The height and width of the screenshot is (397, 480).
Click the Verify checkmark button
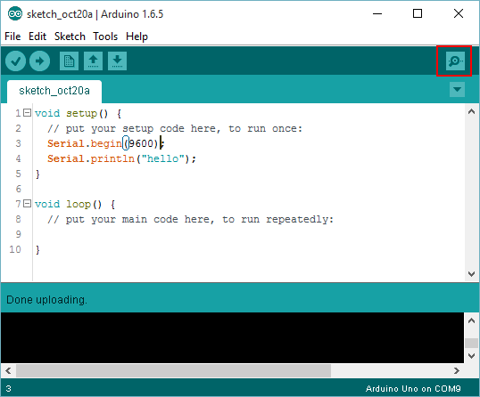(x=15, y=61)
